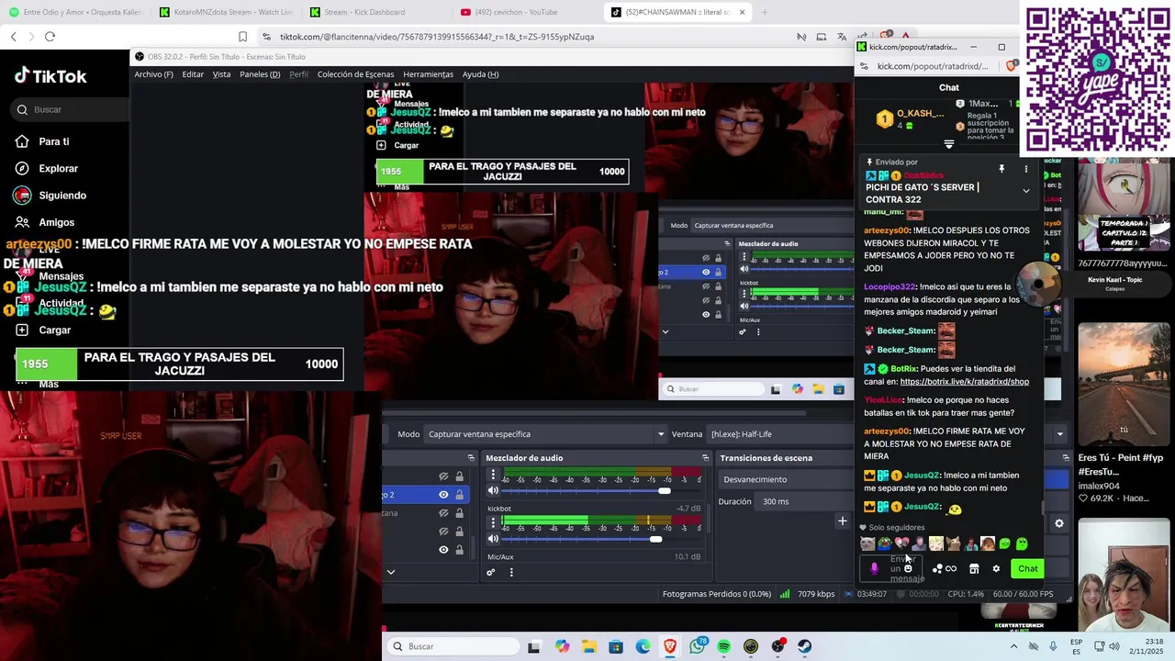The image size is (1175, 661).
Task: Mute the mixer channel above kickbot
Action: (x=493, y=490)
